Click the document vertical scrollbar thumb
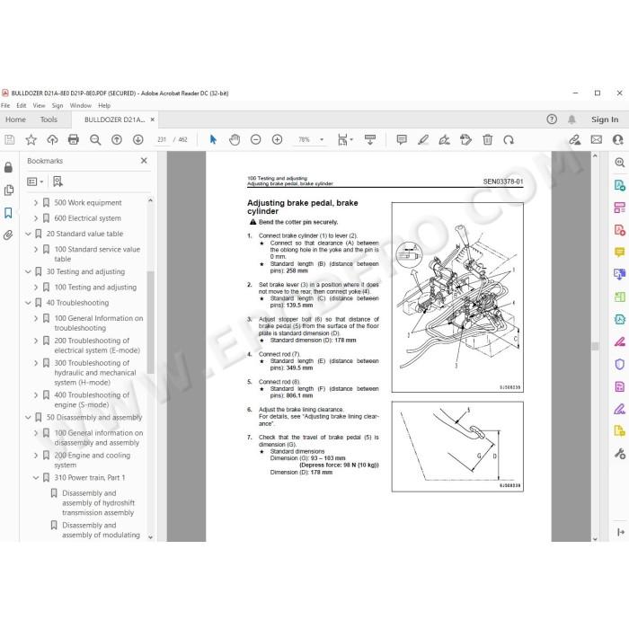This screenshot has width=629, height=629. [595, 346]
